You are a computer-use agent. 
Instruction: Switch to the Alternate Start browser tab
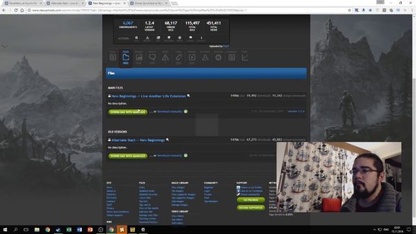coord(65,3)
